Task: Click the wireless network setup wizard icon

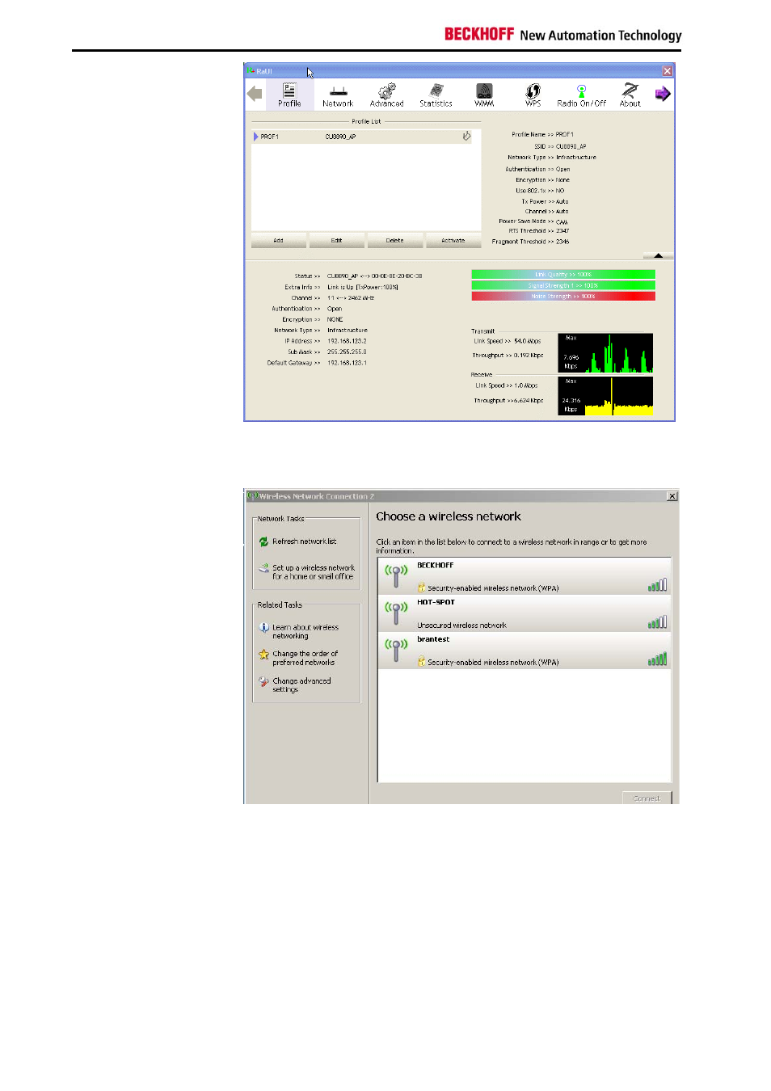Action: (x=263, y=568)
